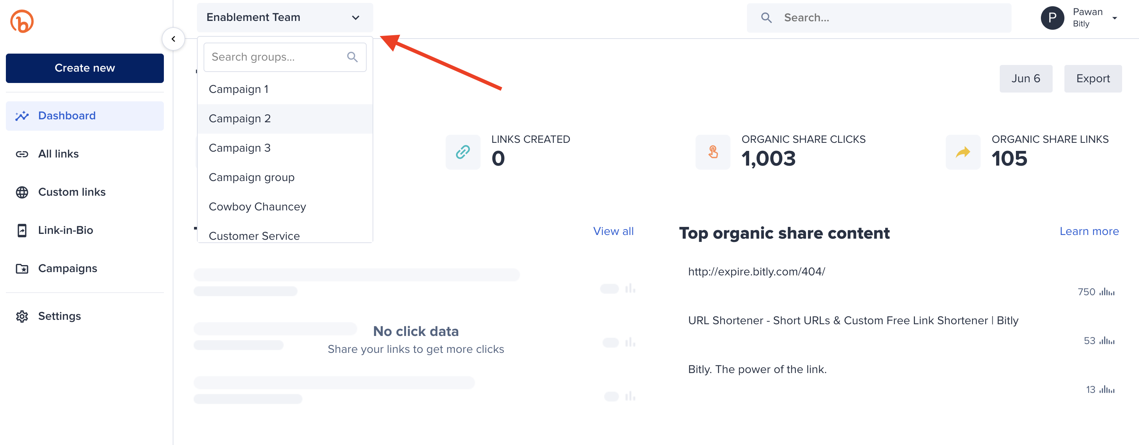Focus the Search groups input field
This screenshot has height=445, width=1139.
(x=285, y=57)
